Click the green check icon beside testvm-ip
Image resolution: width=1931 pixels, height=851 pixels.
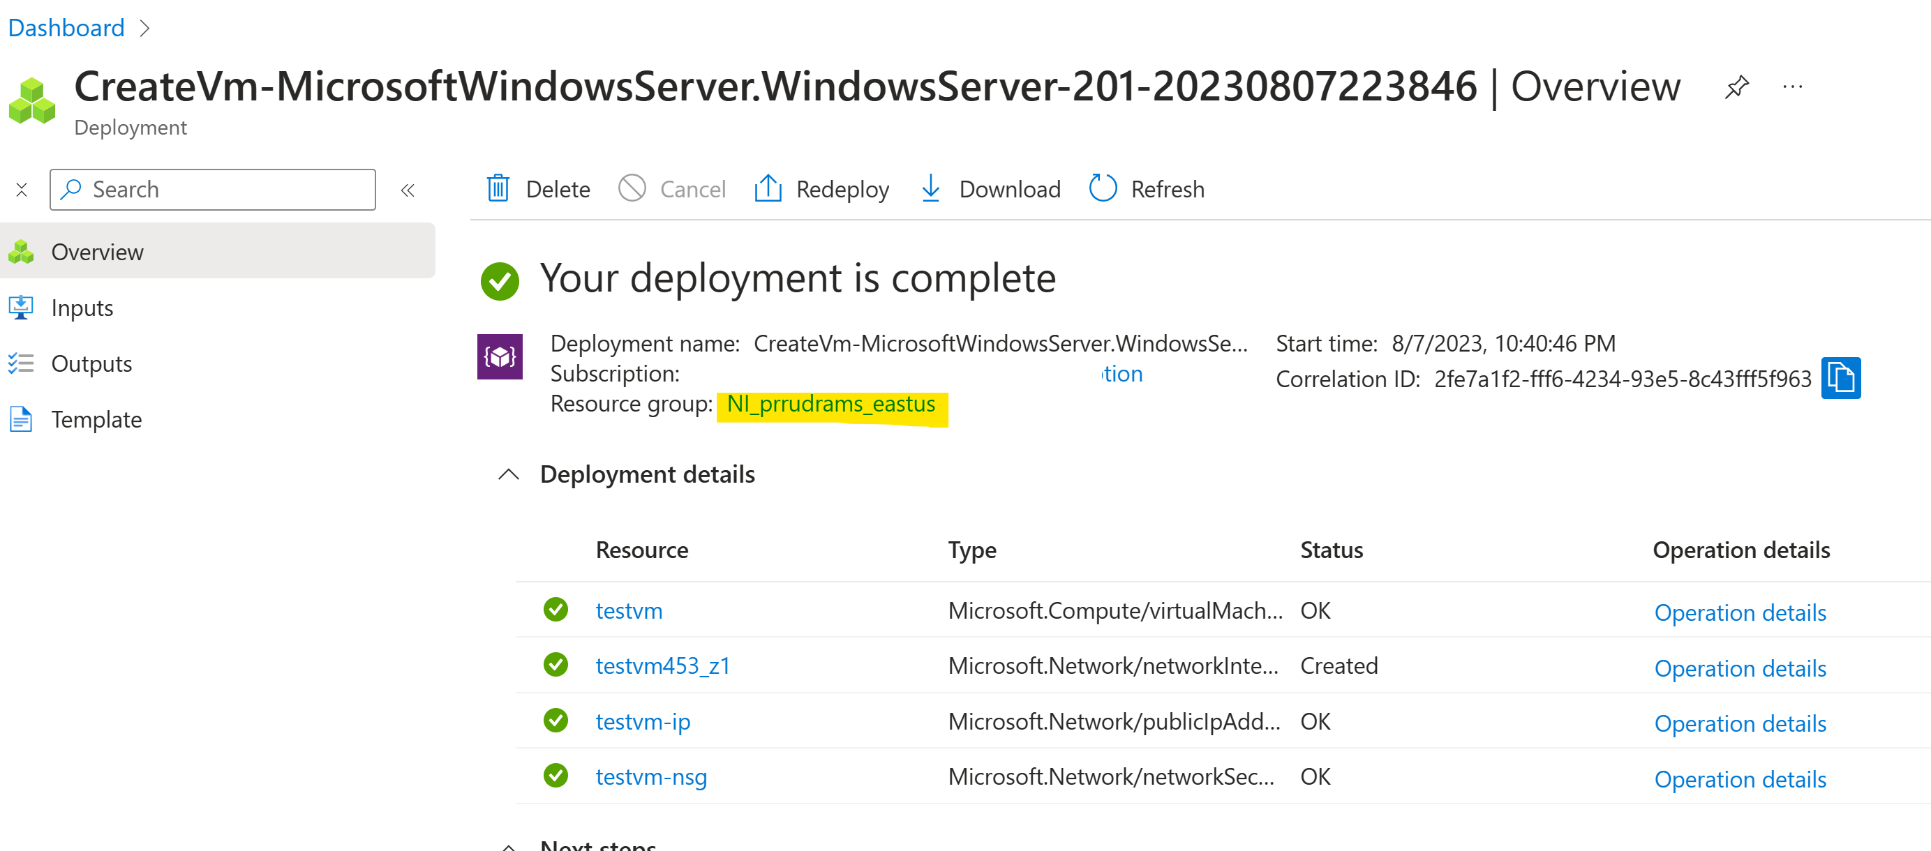pyautogui.click(x=556, y=720)
